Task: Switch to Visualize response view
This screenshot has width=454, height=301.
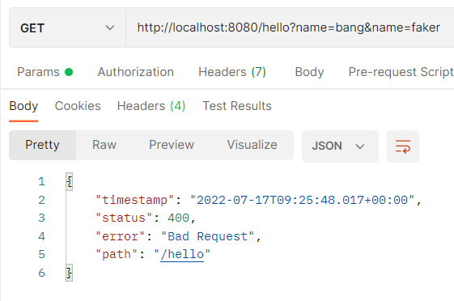Action: click(x=252, y=145)
